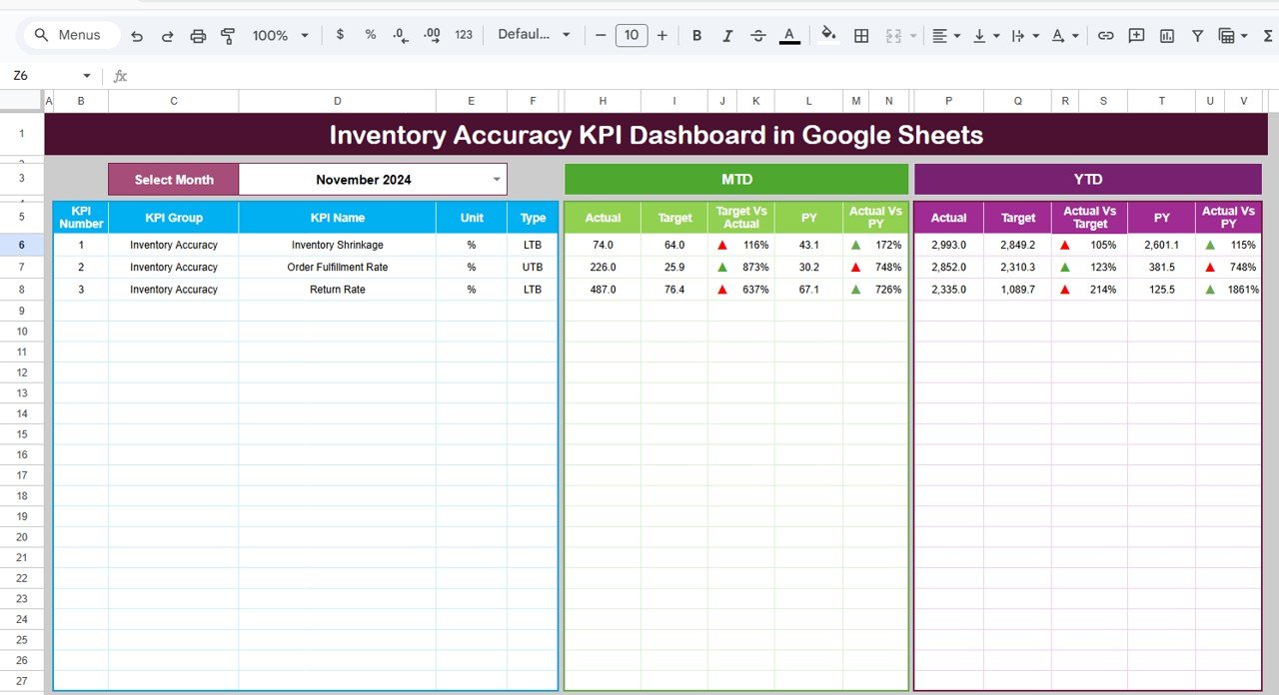Viewport: 1279px width, 695px height.
Task: Insert a chart from the toolbar
Action: click(x=1166, y=35)
